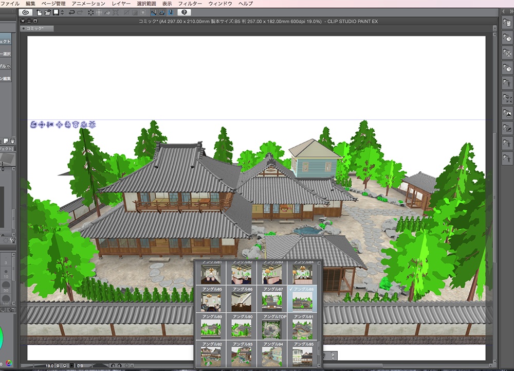Open the フィルター menu in the menu bar
The image size is (514, 371).
click(x=190, y=3)
